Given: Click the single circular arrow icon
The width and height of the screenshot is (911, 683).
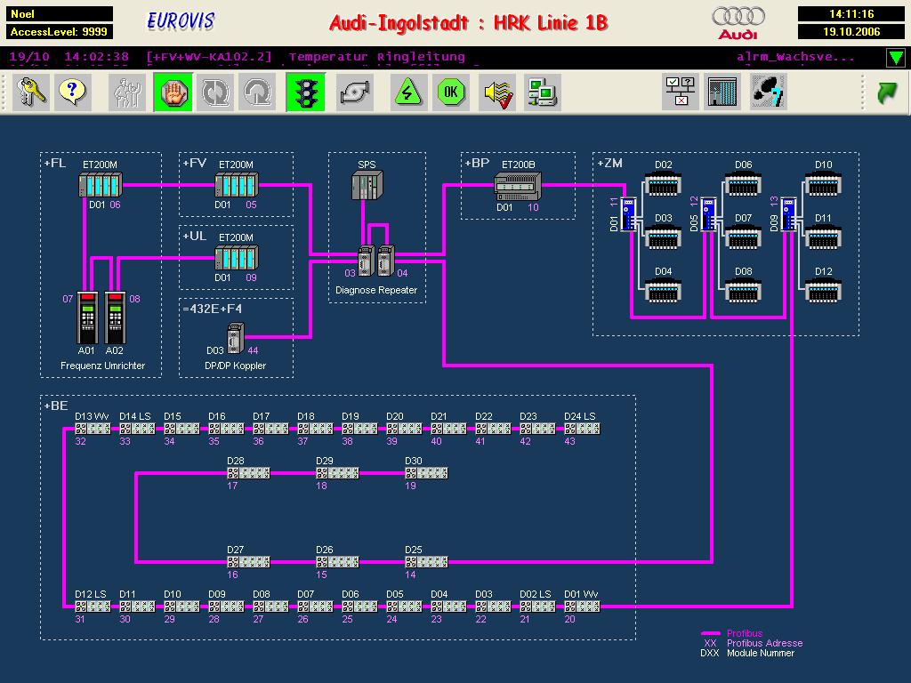Looking at the screenshot, I should tap(257, 92).
